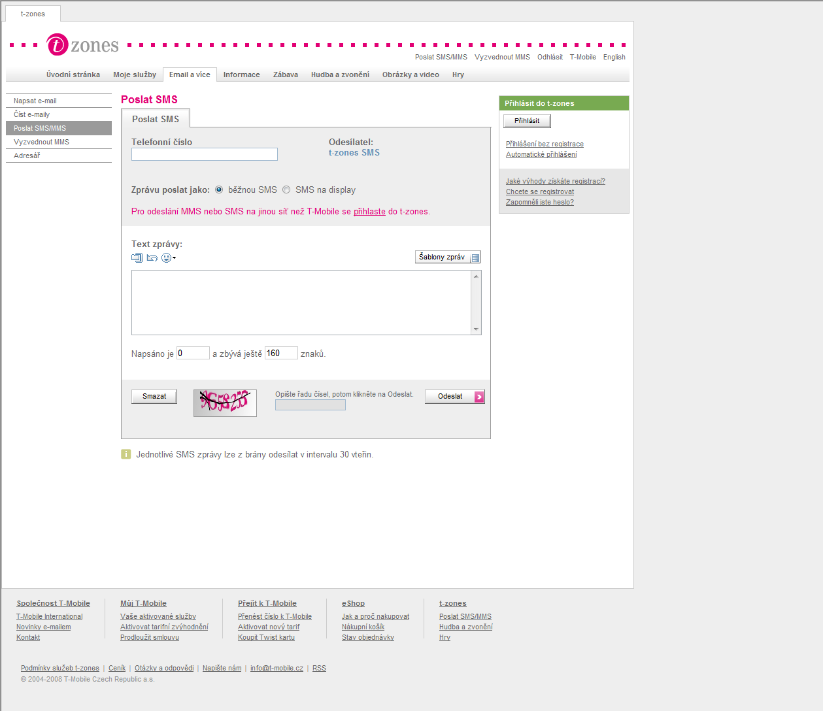Click the T-Mobile header link
Viewport: 823px width, 711px height.
582,58
